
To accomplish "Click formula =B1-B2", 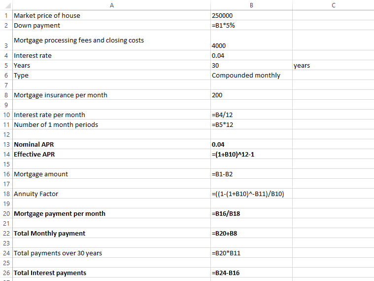I will pos(251,174).
